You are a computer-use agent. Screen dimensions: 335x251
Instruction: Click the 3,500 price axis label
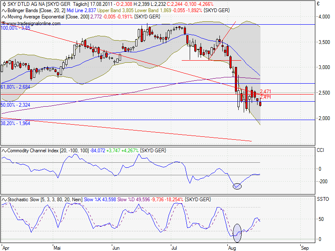[324, 42]
